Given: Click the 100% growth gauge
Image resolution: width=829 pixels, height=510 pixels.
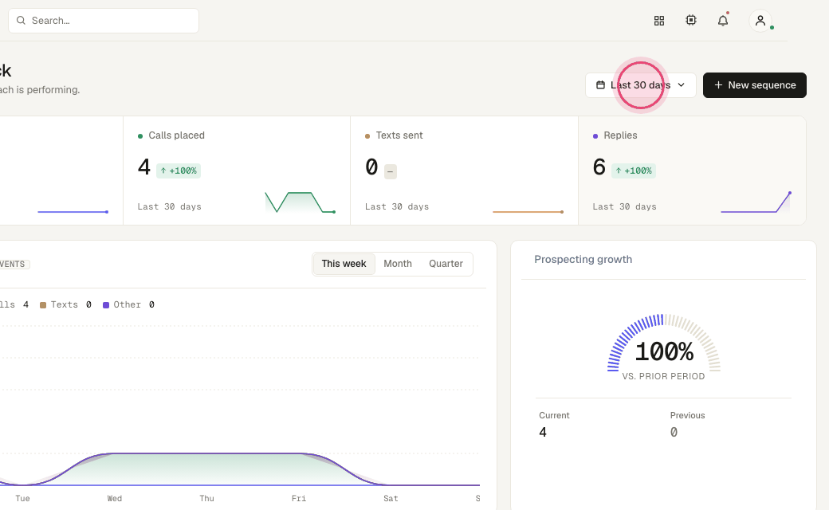Looking at the screenshot, I should (664, 343).
